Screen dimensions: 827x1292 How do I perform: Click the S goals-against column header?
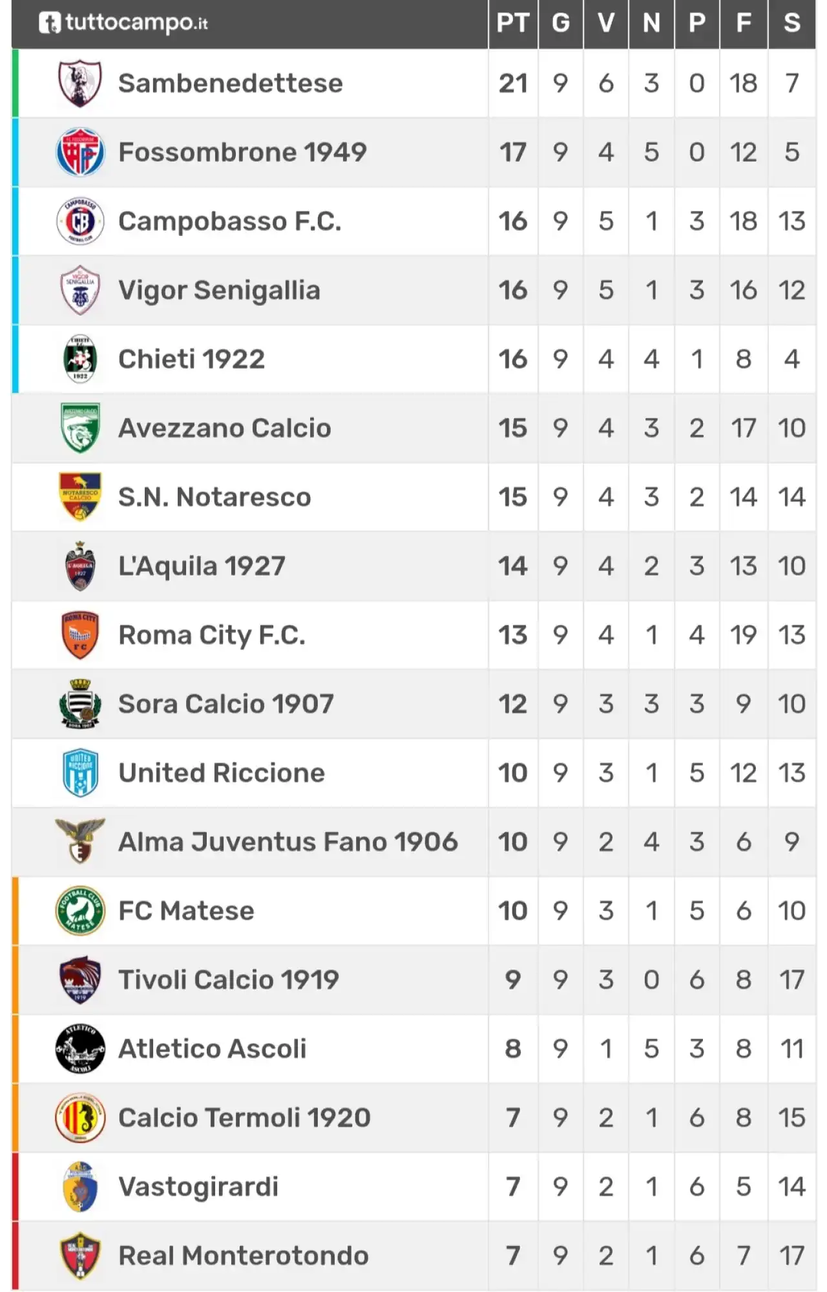(x=792, y=23)
